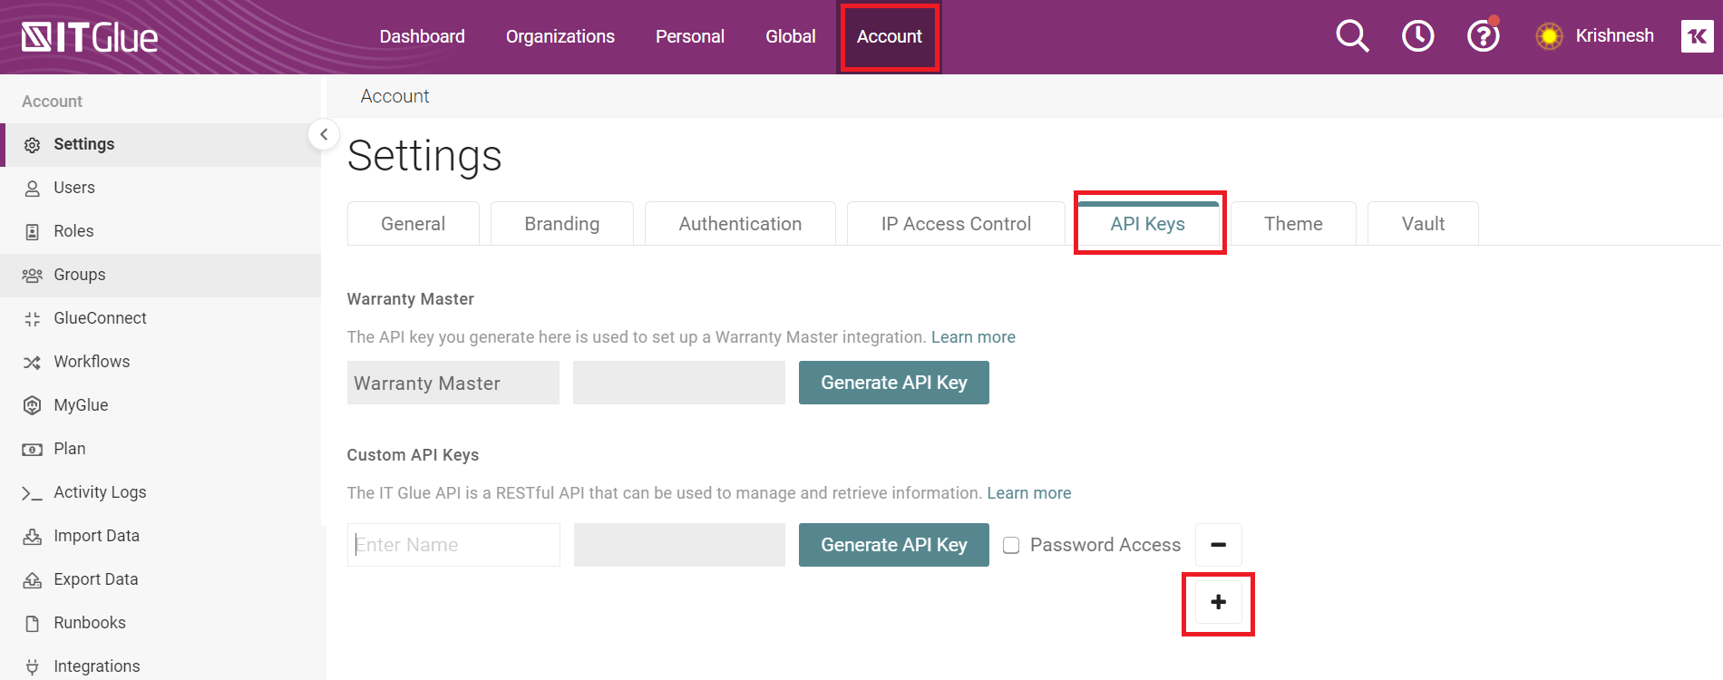Viewport: 1723px width, 680px height.
Task: Click the Warranty Master name field
Action: pos(453,383)
